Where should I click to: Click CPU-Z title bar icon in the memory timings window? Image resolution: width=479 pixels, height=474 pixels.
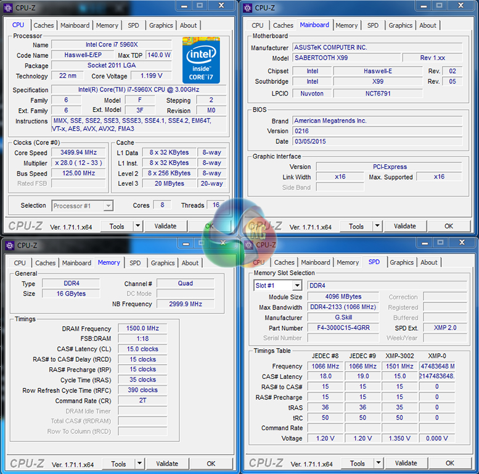click(x=9, y=245)
